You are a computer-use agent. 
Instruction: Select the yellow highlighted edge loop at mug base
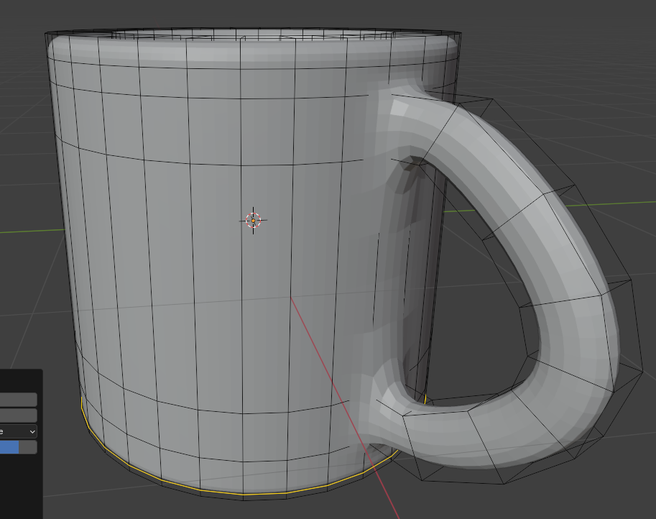coord(244,495)
